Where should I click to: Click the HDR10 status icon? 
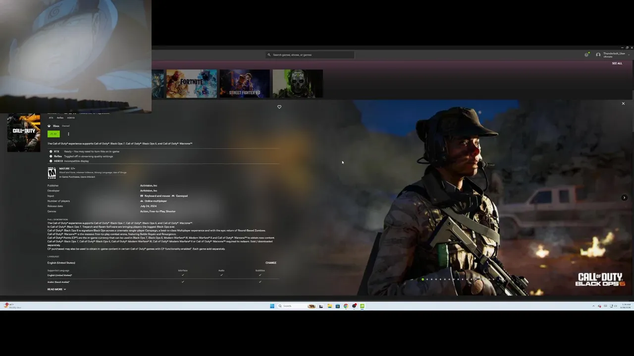pos(51,161)
